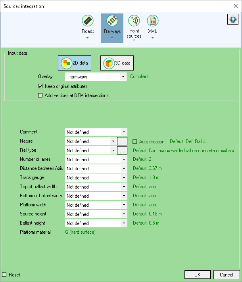Click the 'Default: 0.5 m' text
This screenshot has height=282, width=242.
point(146,223)
